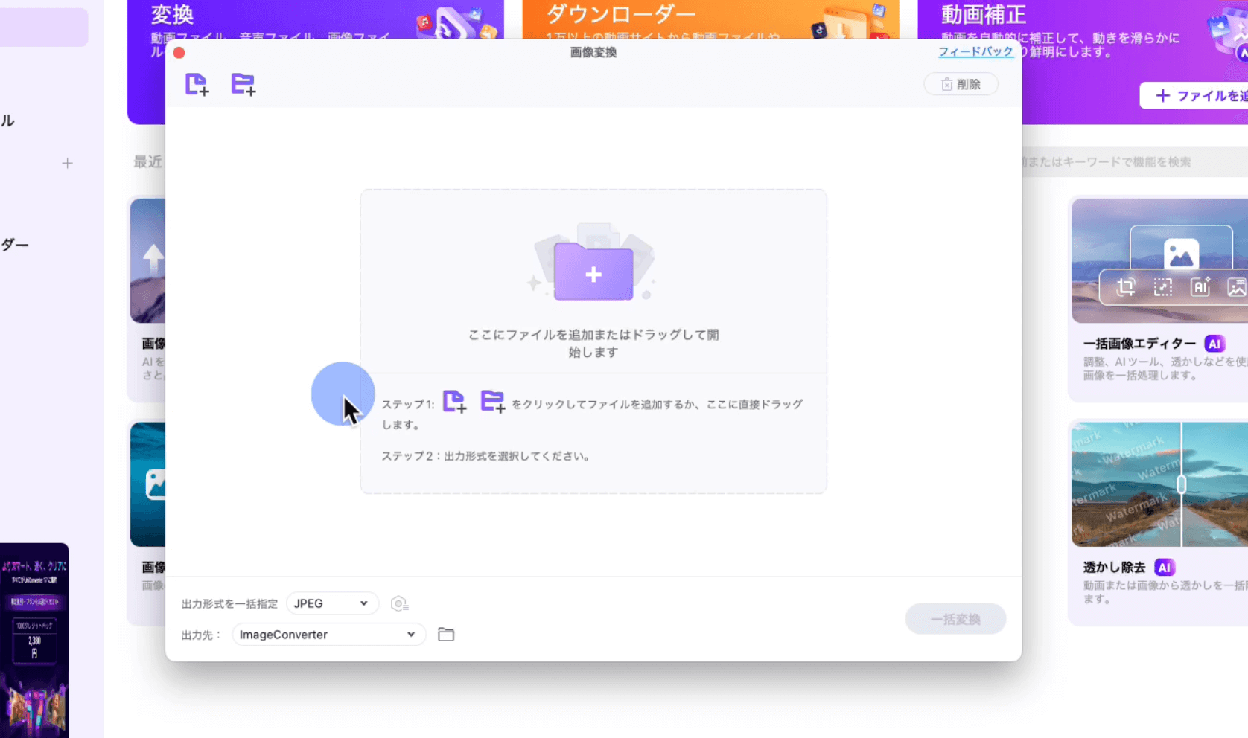Select the resize icon on the batch image editor card
1248x738 pixels.
coord(1163,287)
